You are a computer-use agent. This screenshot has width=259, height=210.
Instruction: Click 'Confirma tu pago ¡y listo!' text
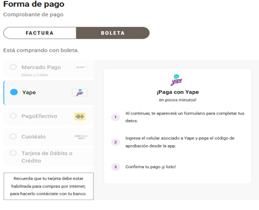coord(150,167)
